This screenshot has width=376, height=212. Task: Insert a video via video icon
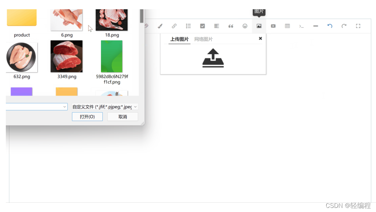tap(273, 26)
